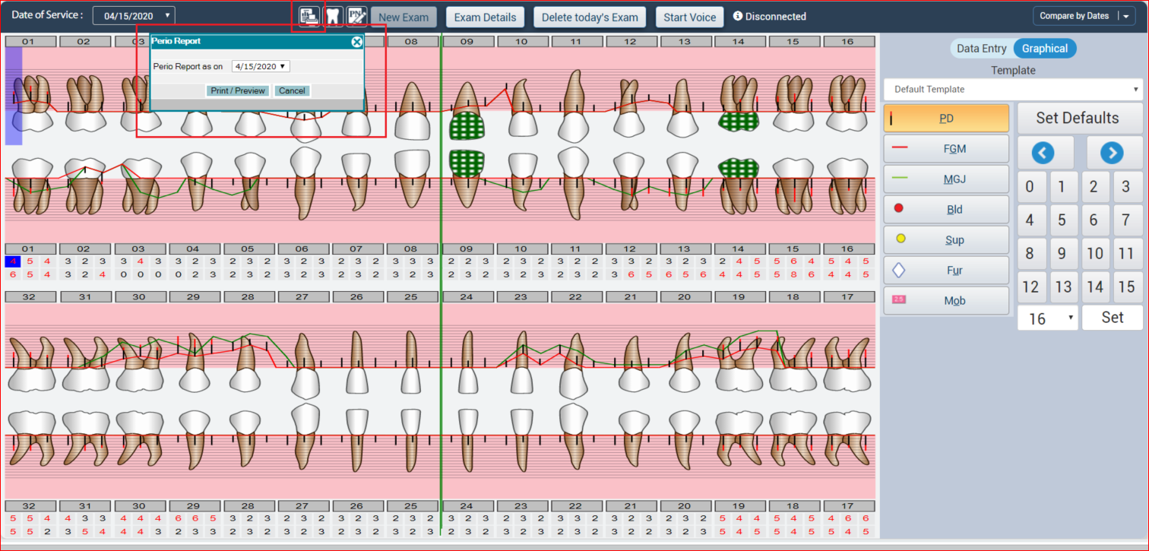Screen dimensions: 1149x551
Task: Close the Perio Report dialog
Action: point(356,42)
